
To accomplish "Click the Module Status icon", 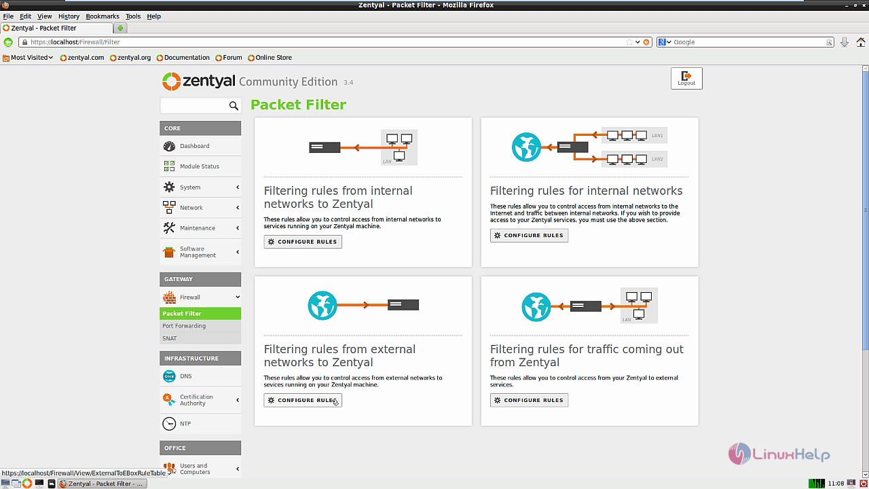I will click(169, 166).
